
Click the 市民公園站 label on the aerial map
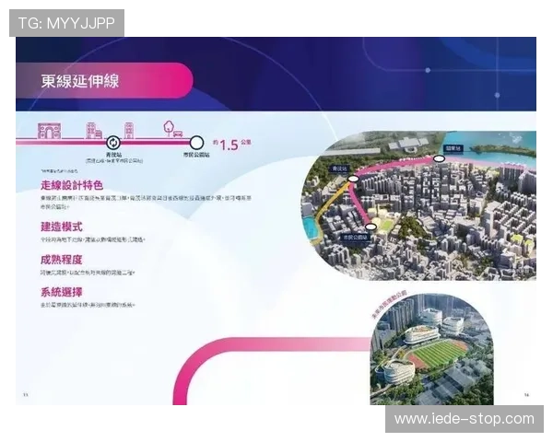click(355, 238)
